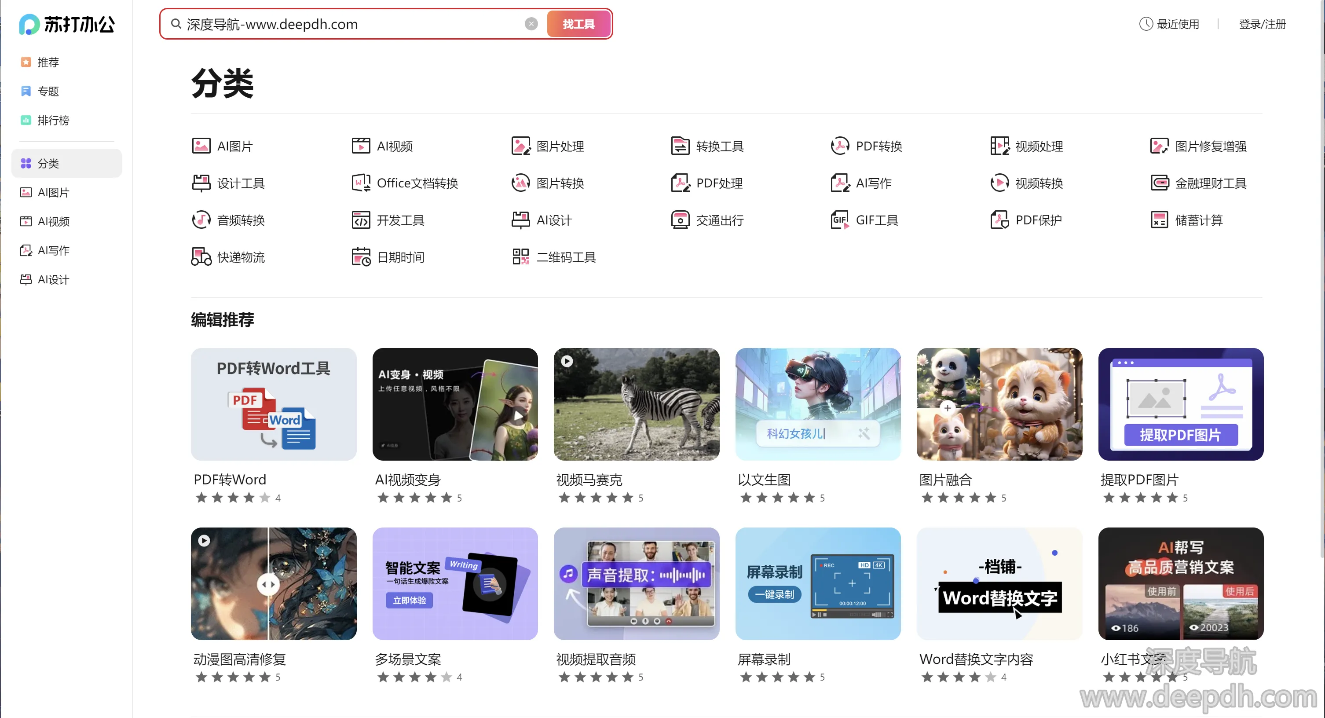Click the 快递物流 delivery truck icon
This screenshot has height=718, width=1325.
pos(201,256)
